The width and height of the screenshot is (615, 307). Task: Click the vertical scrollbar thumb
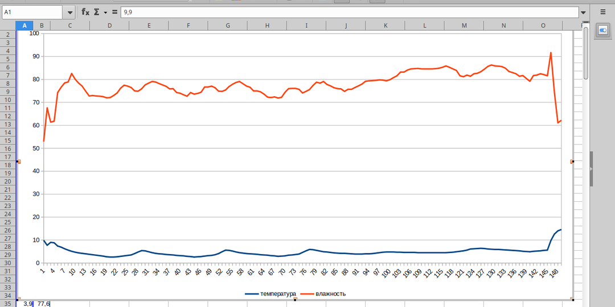pyautogui.click(x=585, y=53)
